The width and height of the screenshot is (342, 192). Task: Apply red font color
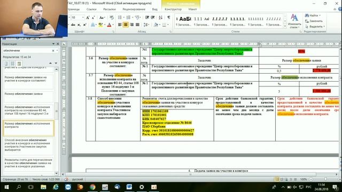[x=109, y=25]
